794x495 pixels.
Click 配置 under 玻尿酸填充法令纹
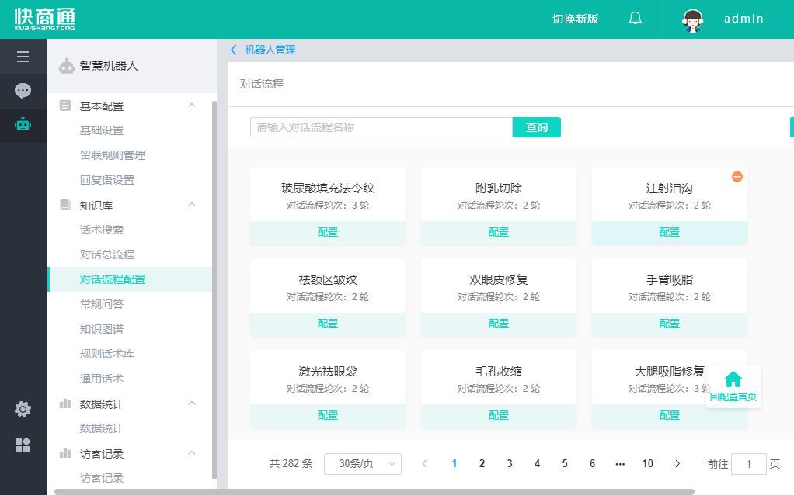328,232
